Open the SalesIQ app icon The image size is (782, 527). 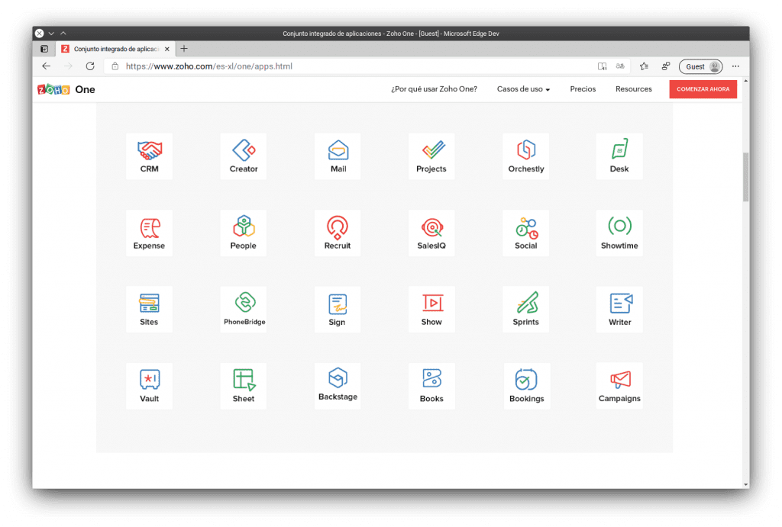pos(431,233)
